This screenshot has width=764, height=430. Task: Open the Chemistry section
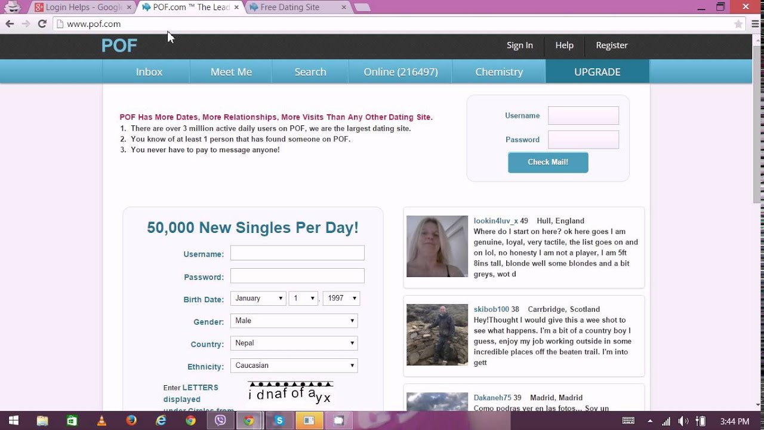click(499, 72)
